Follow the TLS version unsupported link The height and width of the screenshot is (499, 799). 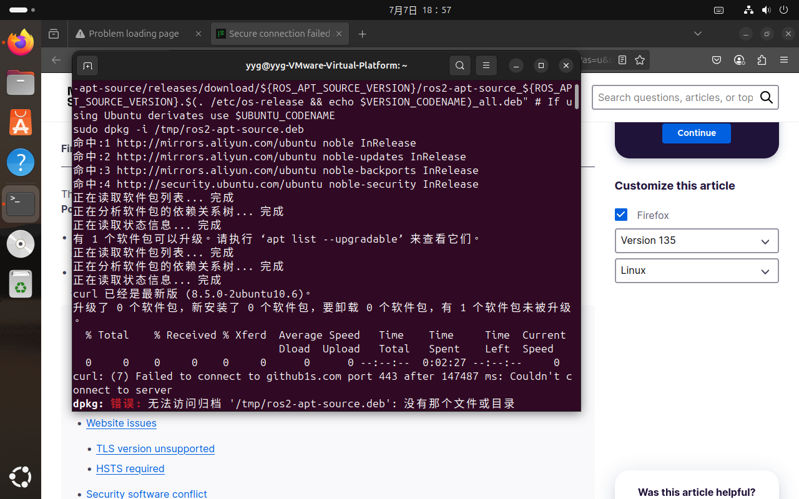pyautogui.click(x=155, y=448)
